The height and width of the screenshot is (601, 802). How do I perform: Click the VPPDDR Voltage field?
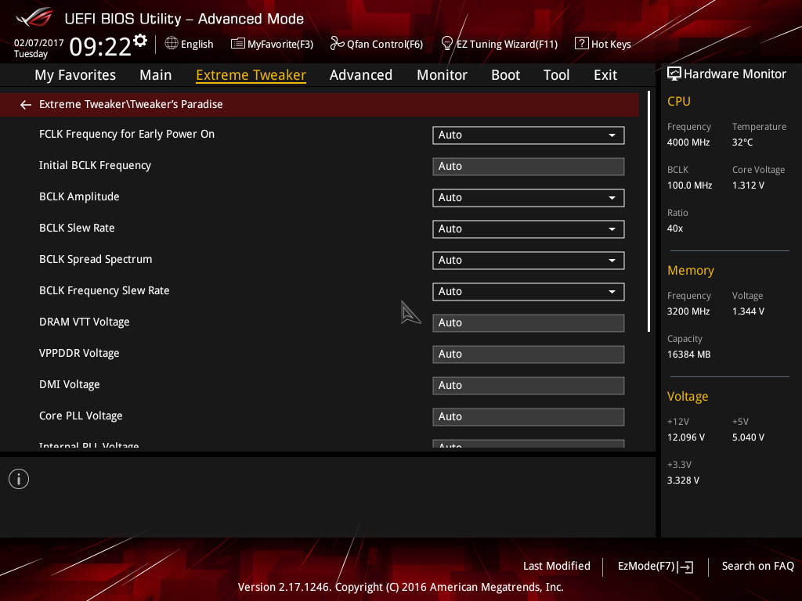tap(529, 354)
